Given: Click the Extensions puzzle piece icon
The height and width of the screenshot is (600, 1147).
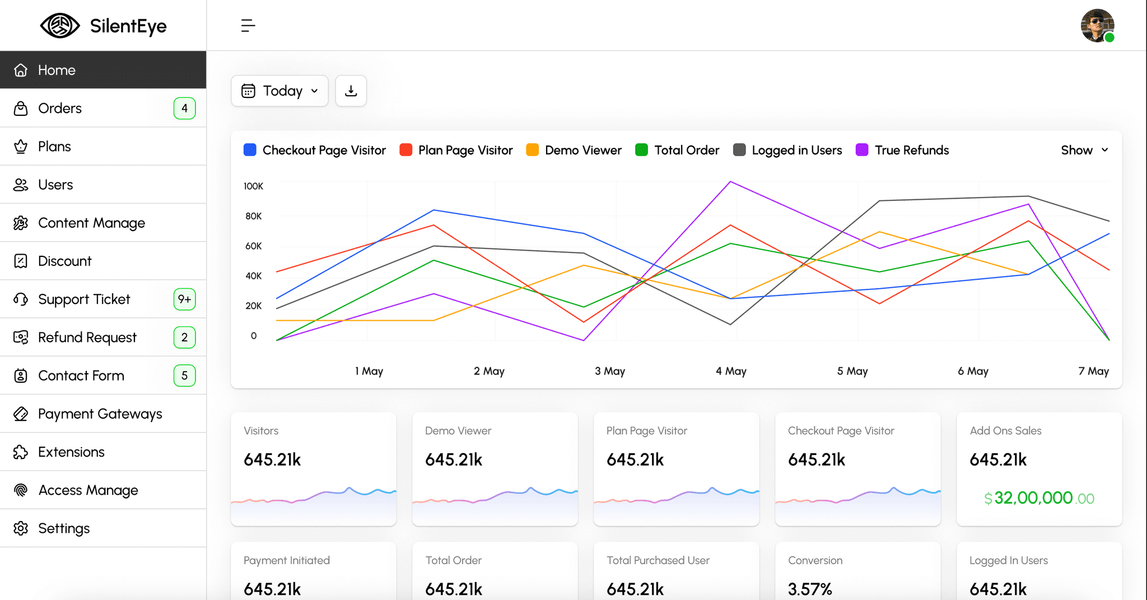Looking at the screenshot, I should 21,452.
